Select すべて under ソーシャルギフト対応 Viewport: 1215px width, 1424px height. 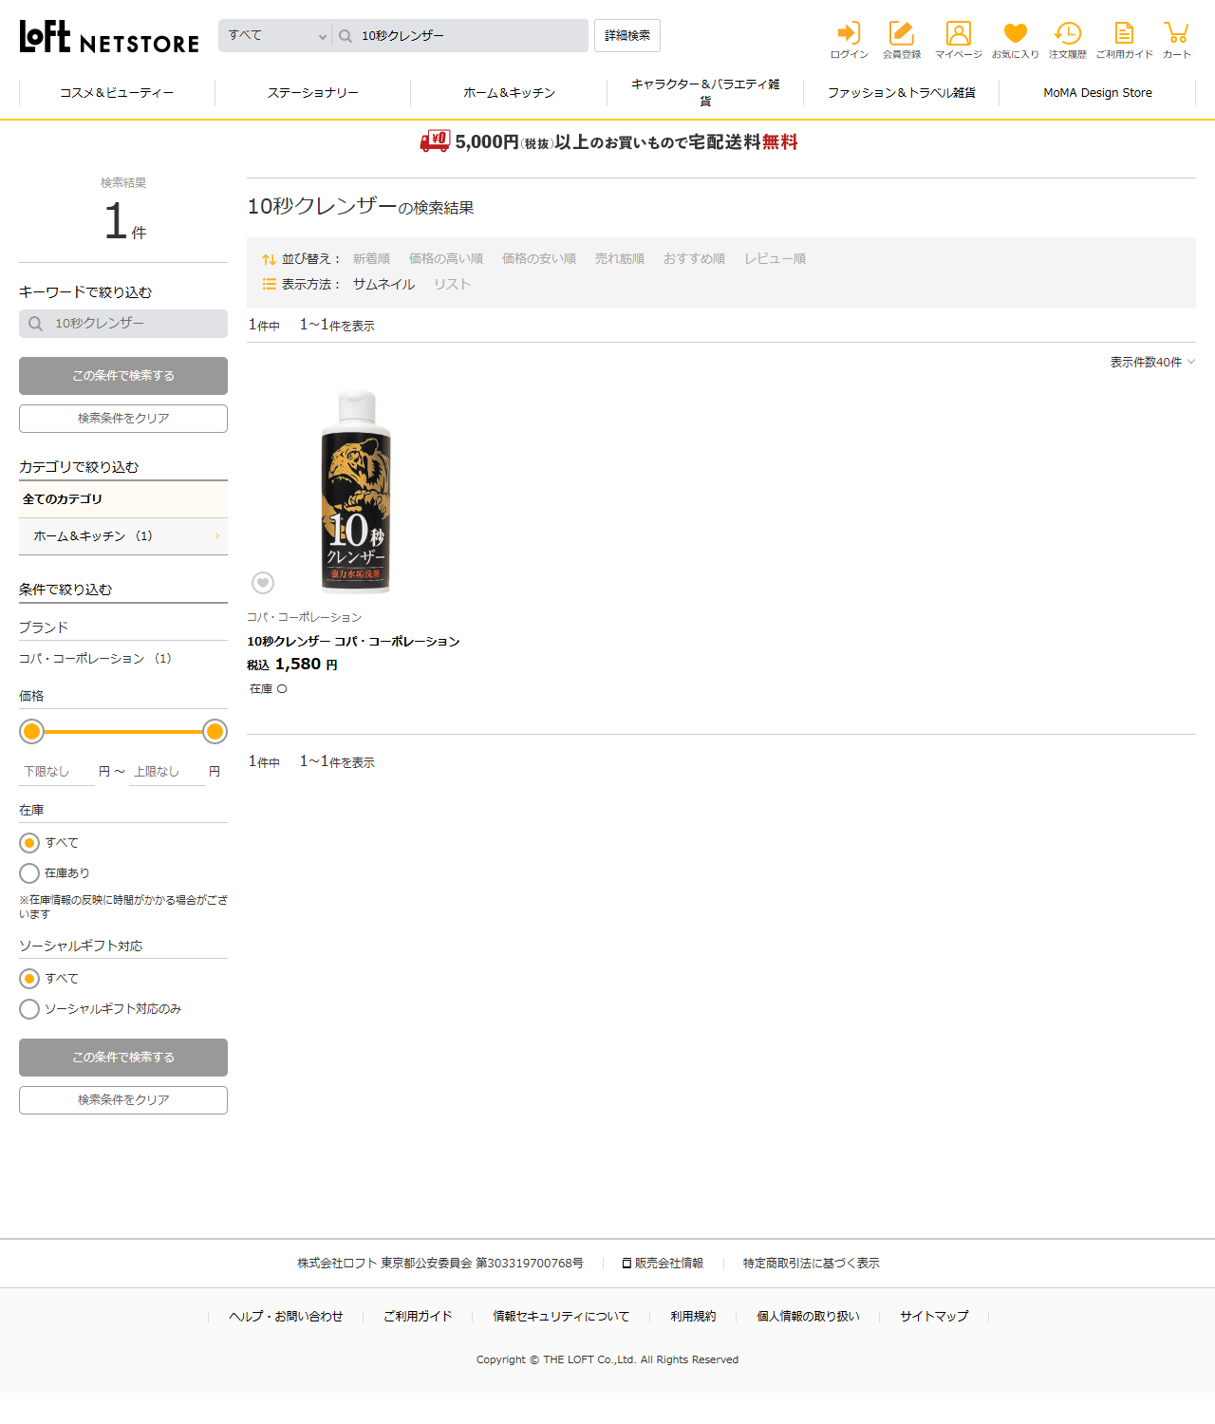[x=29, y=979]
